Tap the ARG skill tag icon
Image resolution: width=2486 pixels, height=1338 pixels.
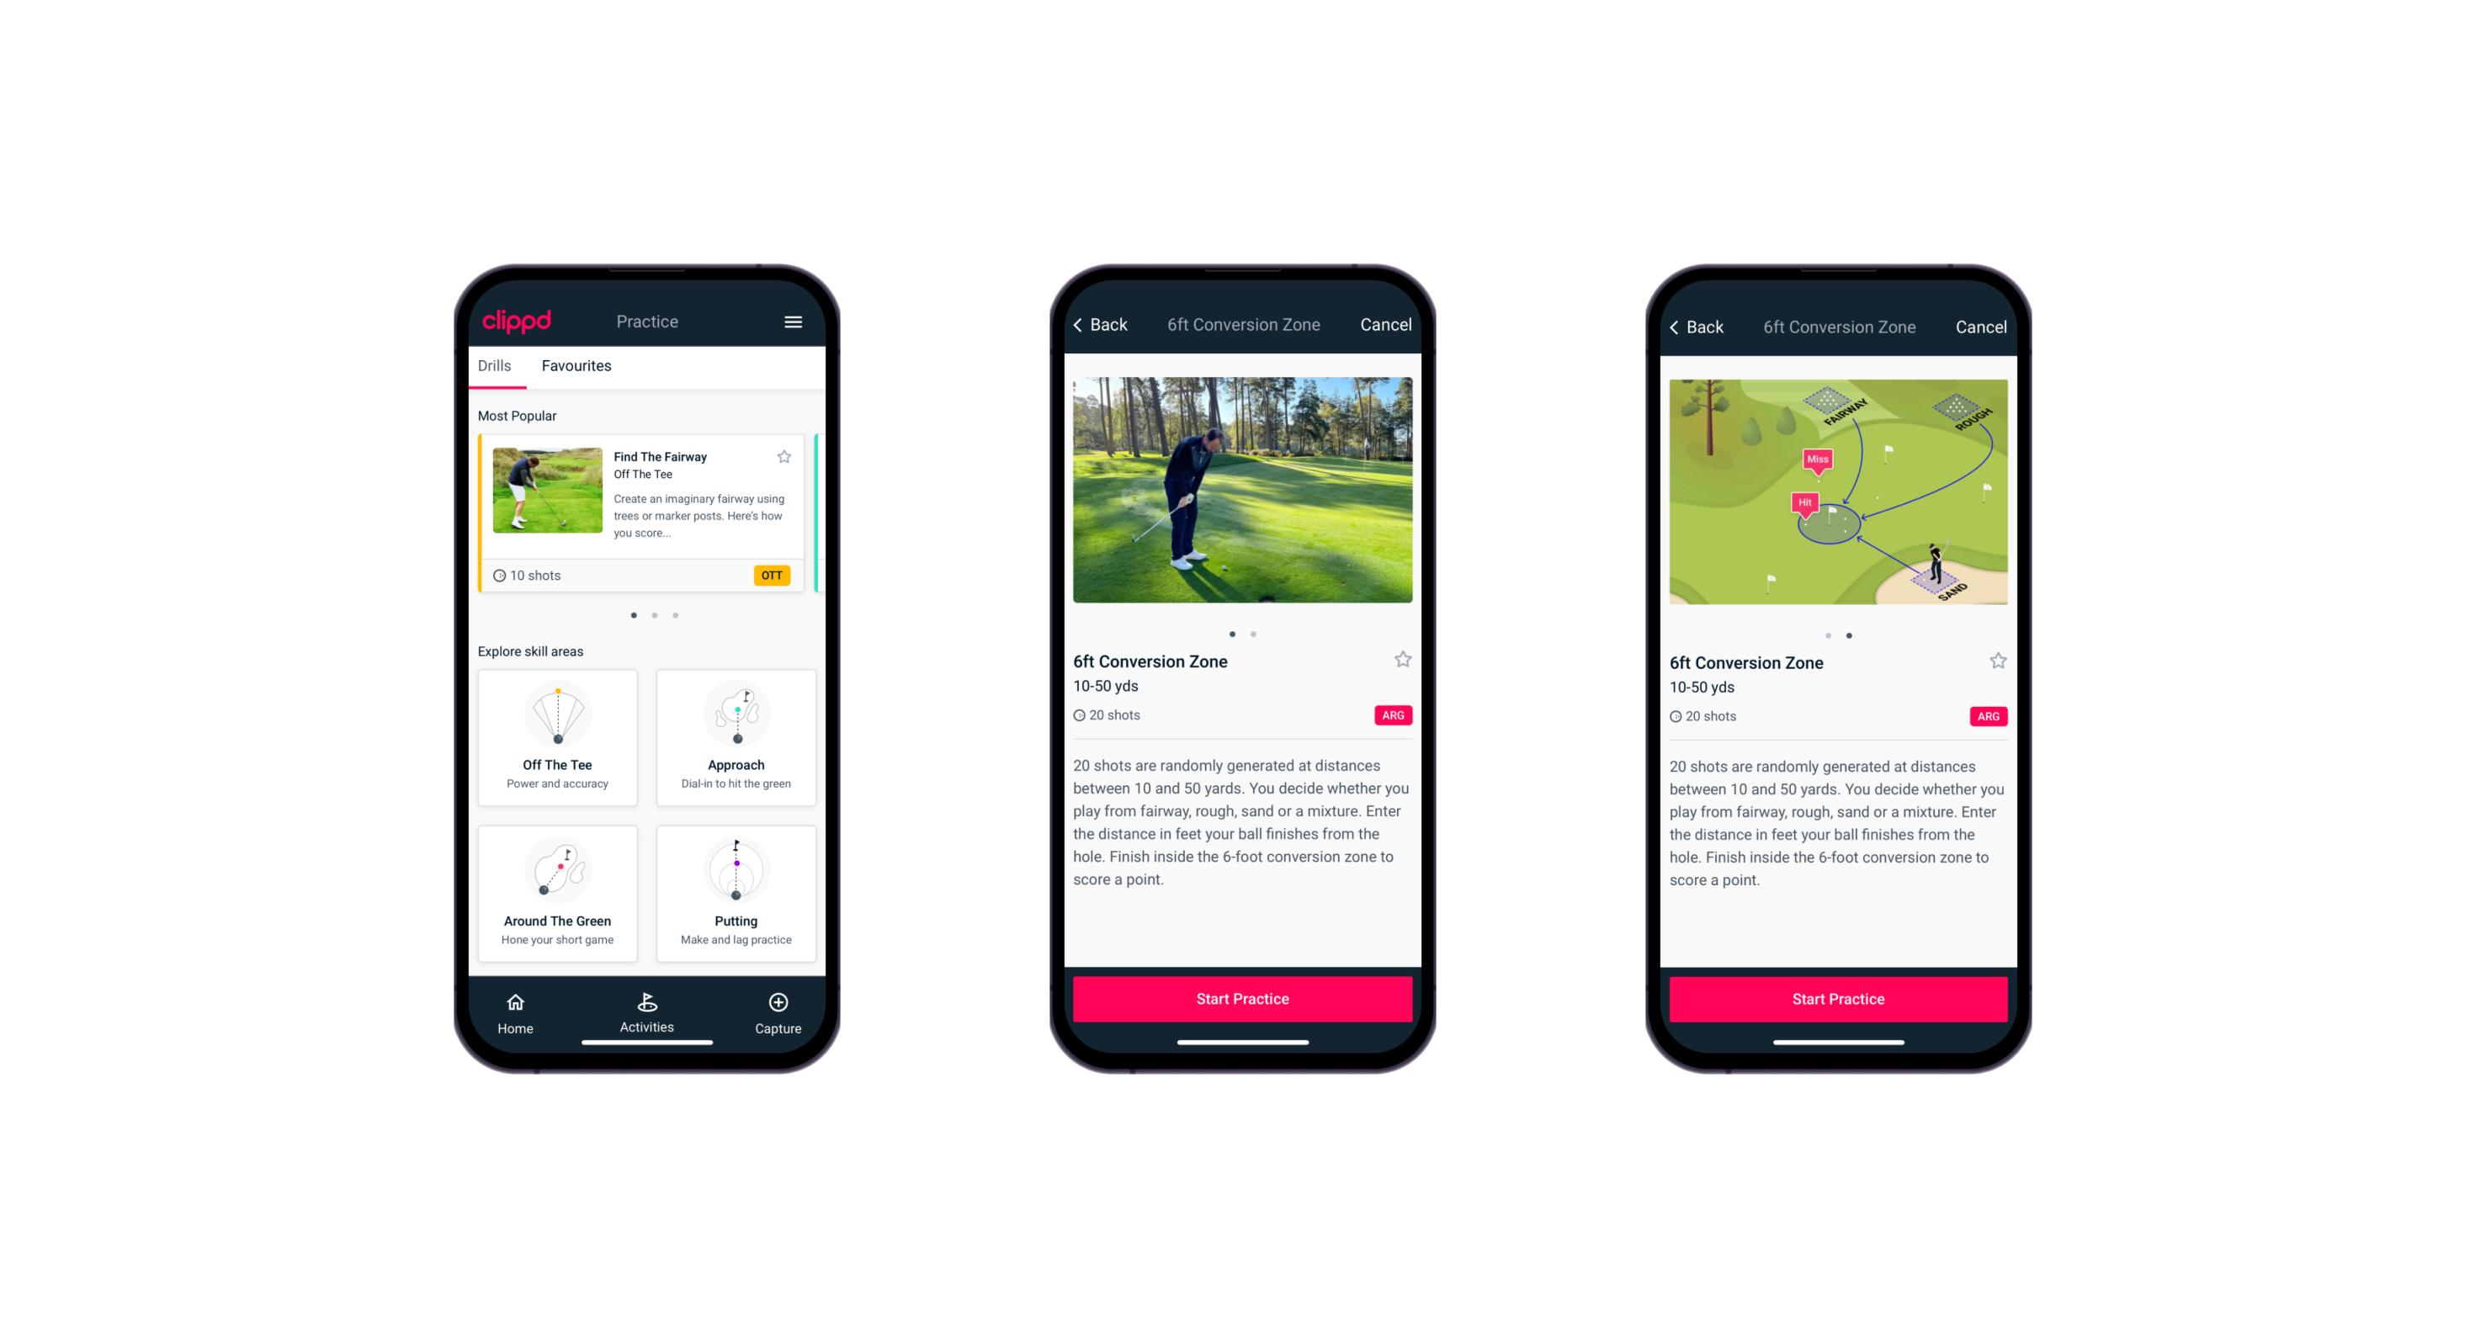coord(1390,717)
